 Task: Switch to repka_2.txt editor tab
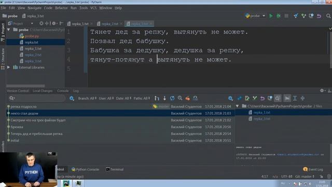pyautogui.click(x=109, y=24)
